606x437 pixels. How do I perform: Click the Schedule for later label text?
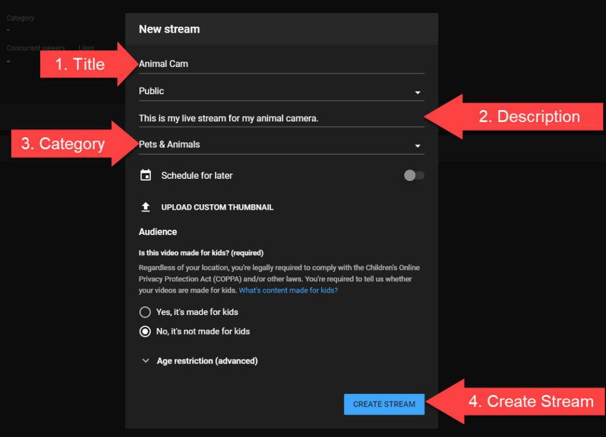196,175
